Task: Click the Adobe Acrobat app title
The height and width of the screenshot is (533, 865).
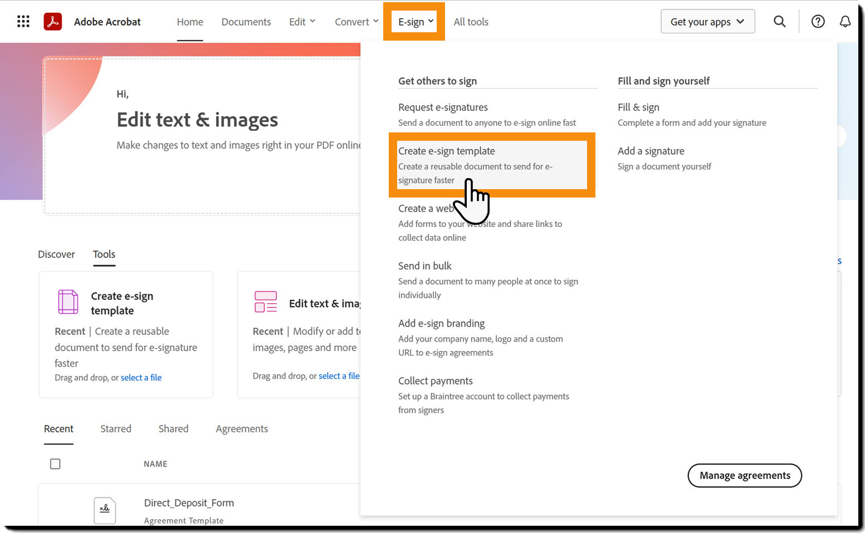Action: (x=107, y=22)
